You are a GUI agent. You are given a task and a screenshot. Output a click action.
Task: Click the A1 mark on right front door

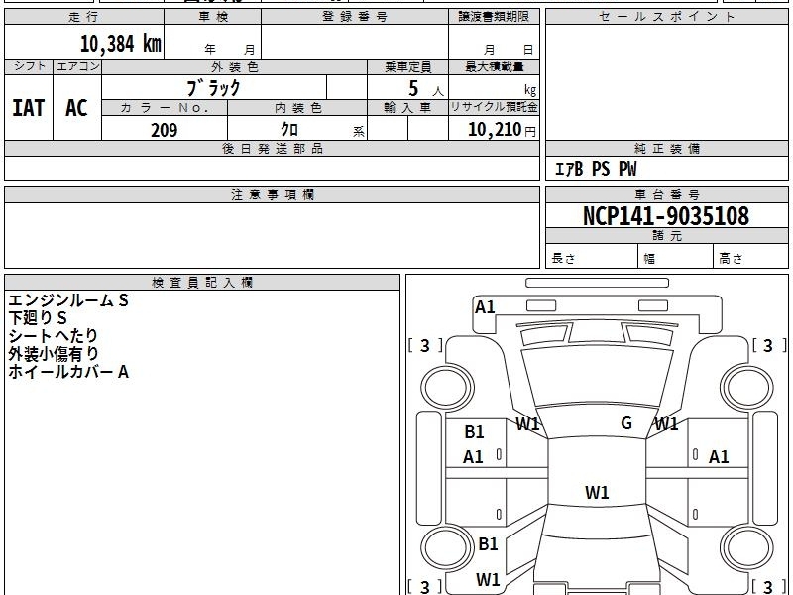pos(719,457)
